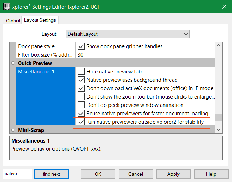The height and width of the screenshot is (182, 232).
Task: Uncheck Reuse native previewers option
Action: click(81, 114)
